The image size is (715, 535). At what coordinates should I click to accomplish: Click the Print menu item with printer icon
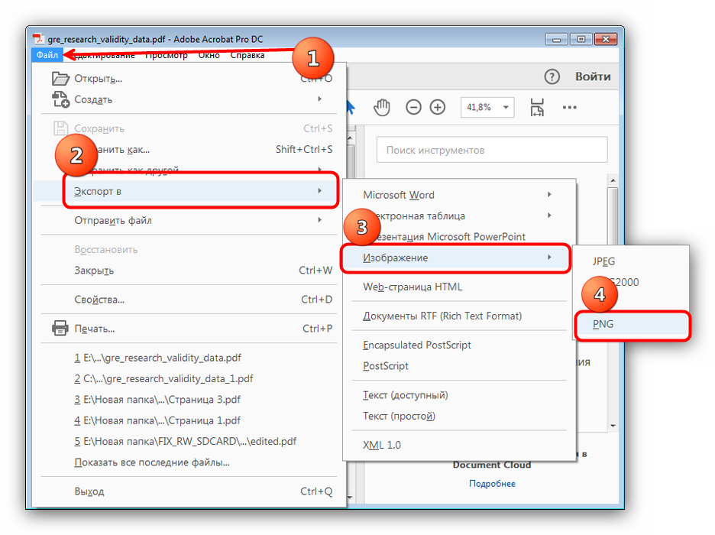coord(95,329)
